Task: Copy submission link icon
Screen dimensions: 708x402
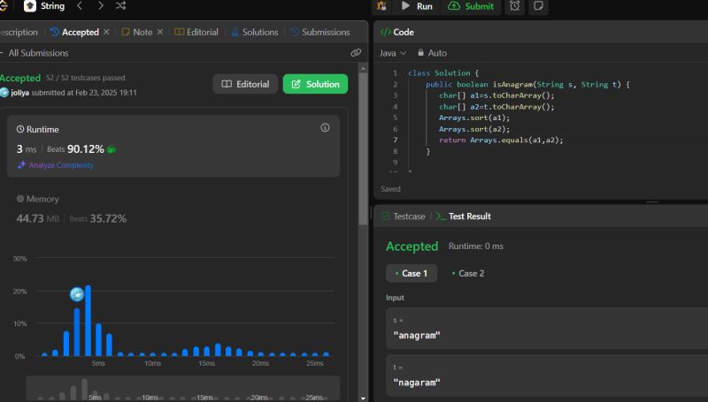Action: 356,53
